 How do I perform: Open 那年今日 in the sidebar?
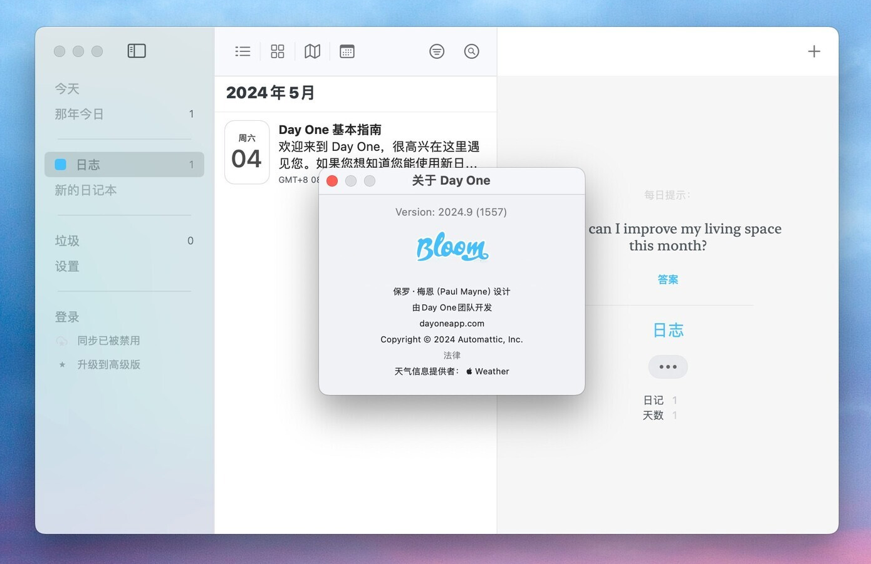click(x=124, y=114)
